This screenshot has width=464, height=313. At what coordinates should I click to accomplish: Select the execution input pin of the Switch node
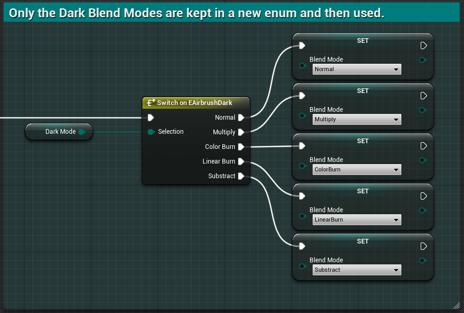[x=150, y=118]
